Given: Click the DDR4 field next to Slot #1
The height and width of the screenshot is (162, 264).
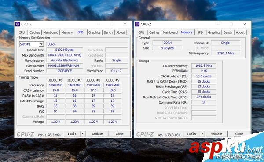Looking at the screenshot, I should pos(87,44).
